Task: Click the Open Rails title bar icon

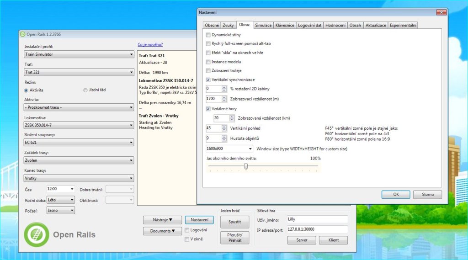Action: 22,34
